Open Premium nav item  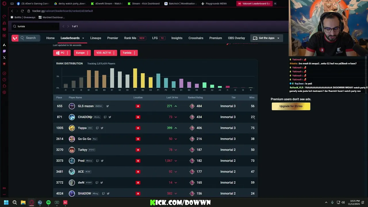click(x=216, y=38)
